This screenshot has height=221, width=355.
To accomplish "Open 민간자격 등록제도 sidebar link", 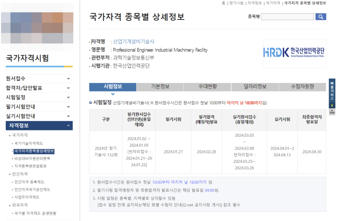I will tap(29, 182).
